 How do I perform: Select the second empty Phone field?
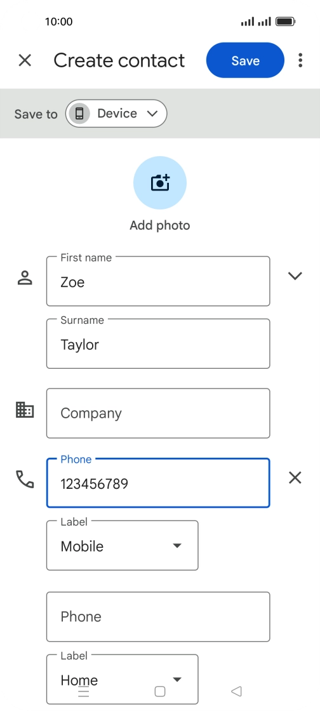(158, 616)
